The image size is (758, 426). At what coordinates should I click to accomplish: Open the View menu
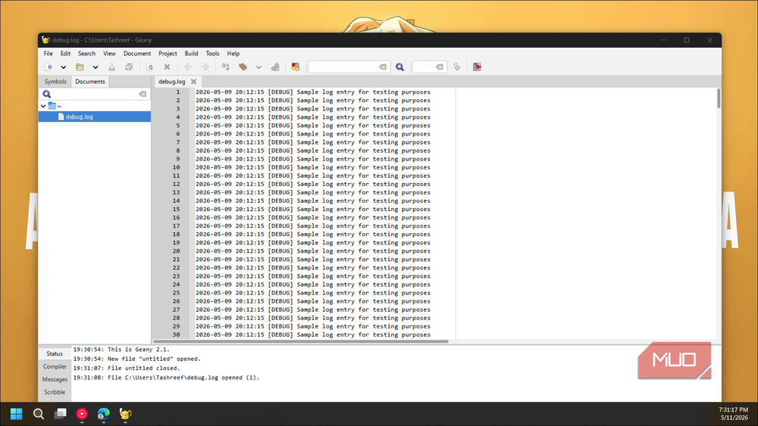pyautogui.click(x=109, y=54)
